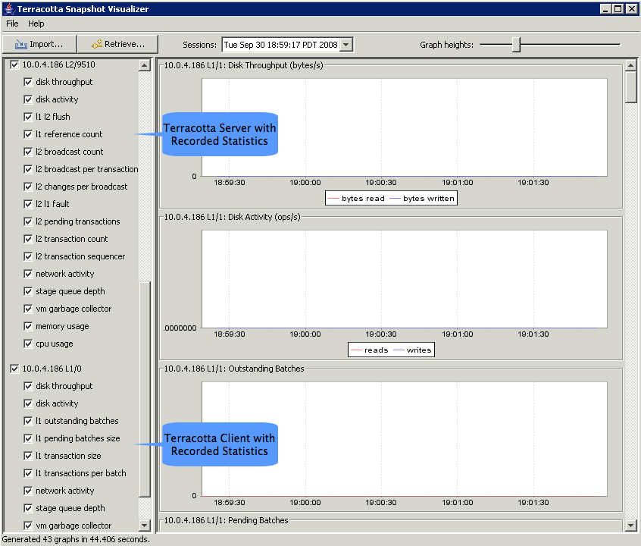Open the Sessions dropdown arrow
Viewport: 641px width, 546px height.
click(346, 45)
